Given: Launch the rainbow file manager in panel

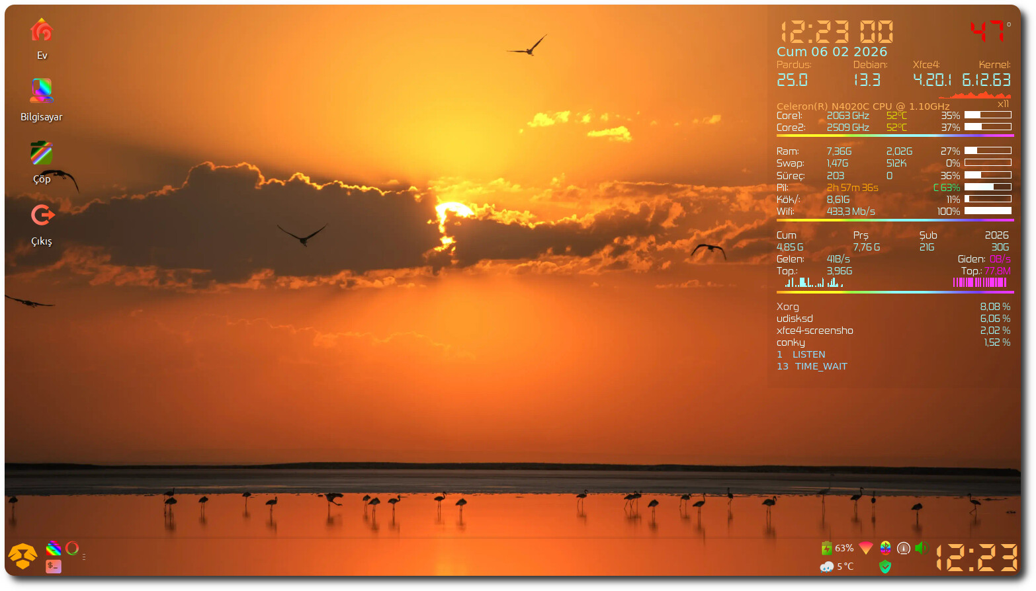Looking at the screenshot, I should pos(54,548).
